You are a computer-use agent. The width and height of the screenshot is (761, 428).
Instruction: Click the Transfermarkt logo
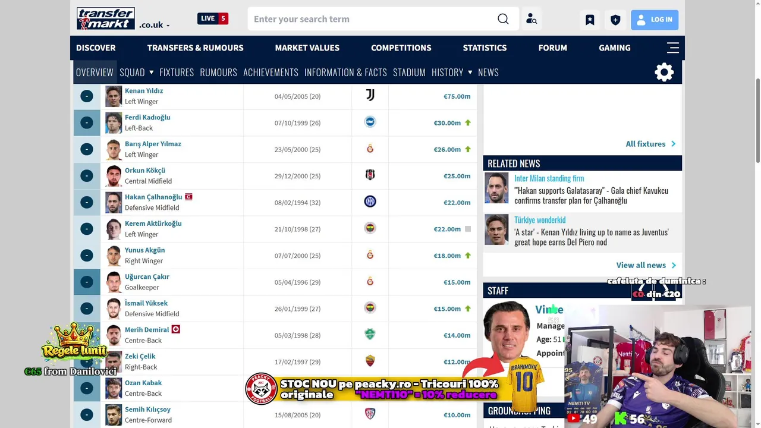pos(106,18)
